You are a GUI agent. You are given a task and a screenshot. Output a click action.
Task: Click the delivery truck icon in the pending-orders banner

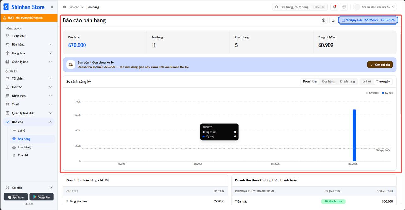(71, 64)
